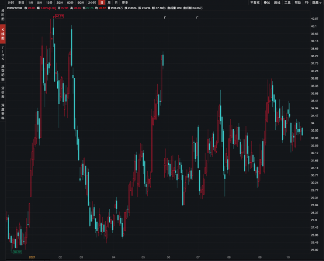Open the 工具 tools menu
This screenshot has height=261, width=324.
coord(287,3)
